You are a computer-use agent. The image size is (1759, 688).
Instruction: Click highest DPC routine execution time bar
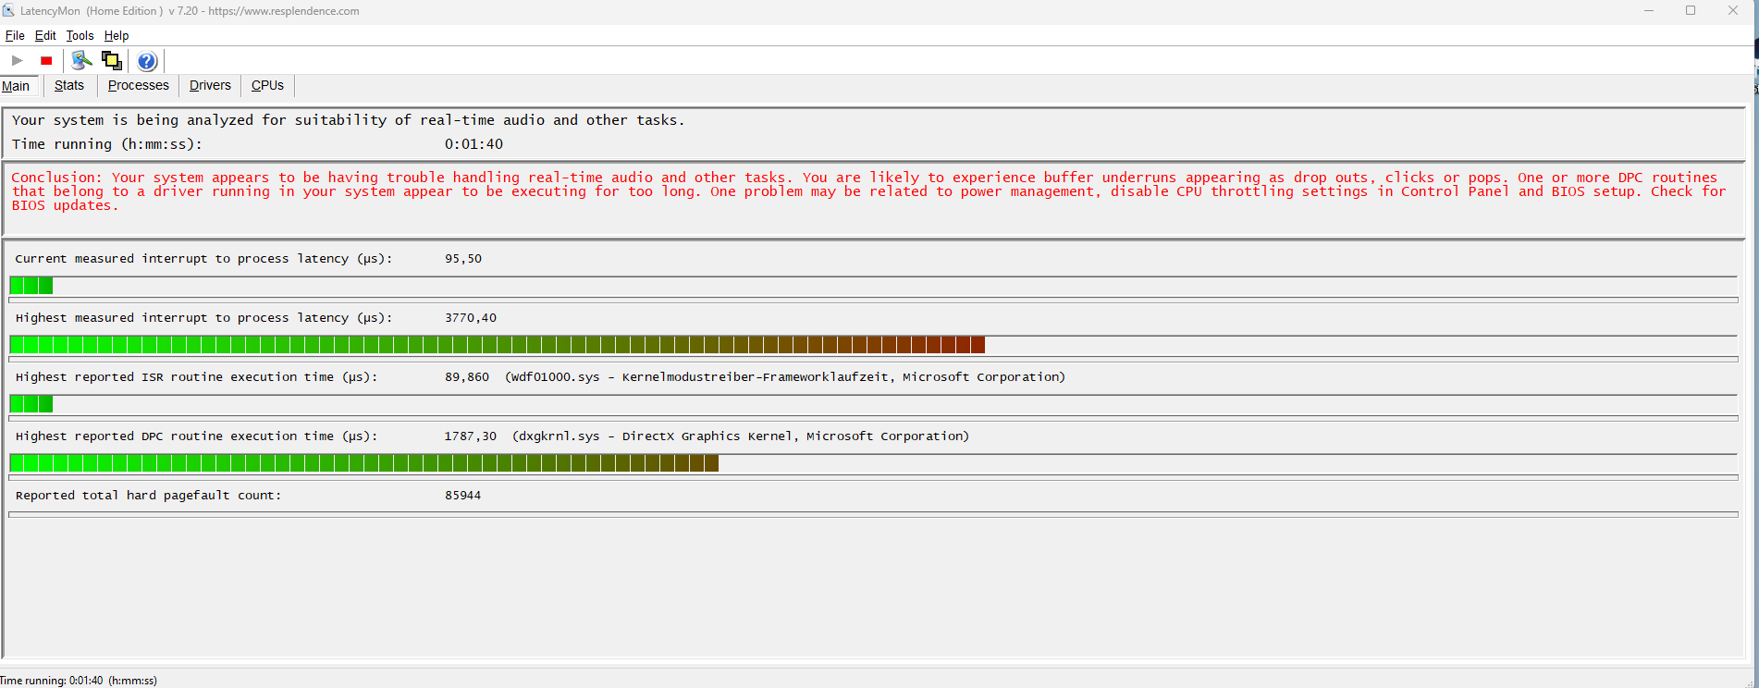pos(873,463)
